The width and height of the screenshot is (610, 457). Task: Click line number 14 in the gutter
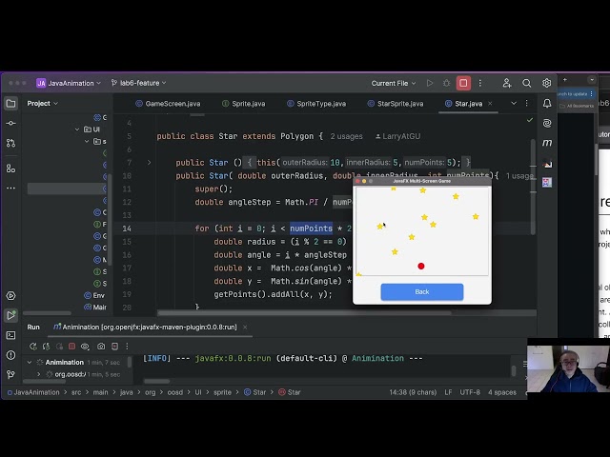coord(127,228)
